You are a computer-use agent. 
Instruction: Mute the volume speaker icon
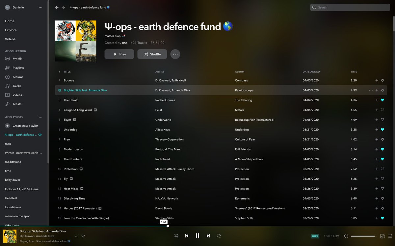click(346, 236)
